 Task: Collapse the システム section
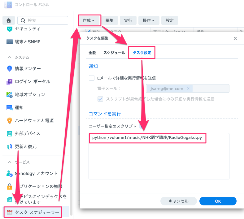point(10,57)
